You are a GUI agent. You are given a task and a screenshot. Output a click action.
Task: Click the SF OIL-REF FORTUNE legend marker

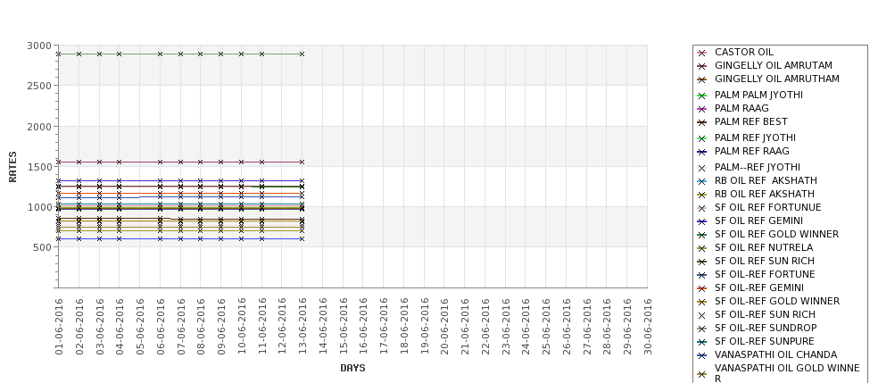pyautogui.click(x=701, y=275)
